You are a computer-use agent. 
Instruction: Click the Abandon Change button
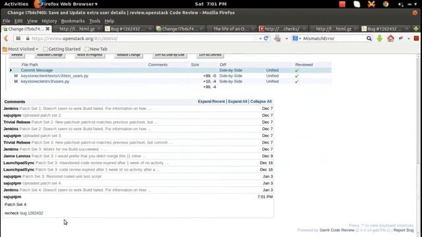(49, 55)
